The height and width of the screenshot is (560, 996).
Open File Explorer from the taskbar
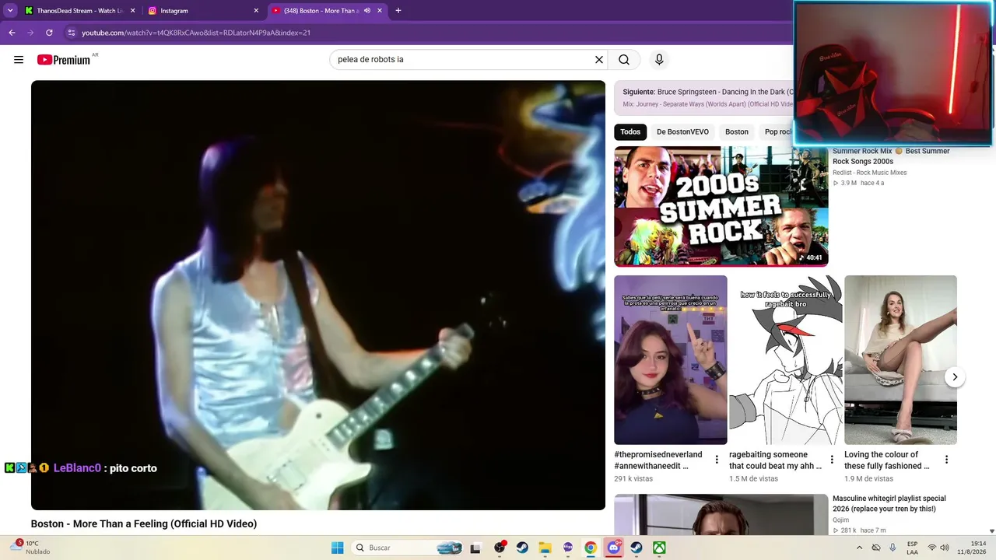click(x=545, y=548)
